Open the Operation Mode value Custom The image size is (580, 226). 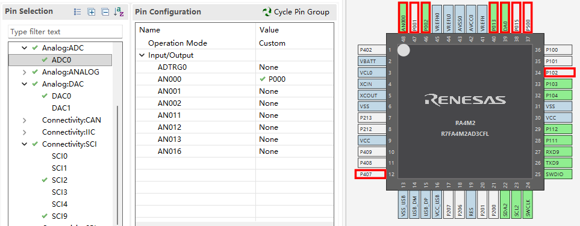point(295,43)
